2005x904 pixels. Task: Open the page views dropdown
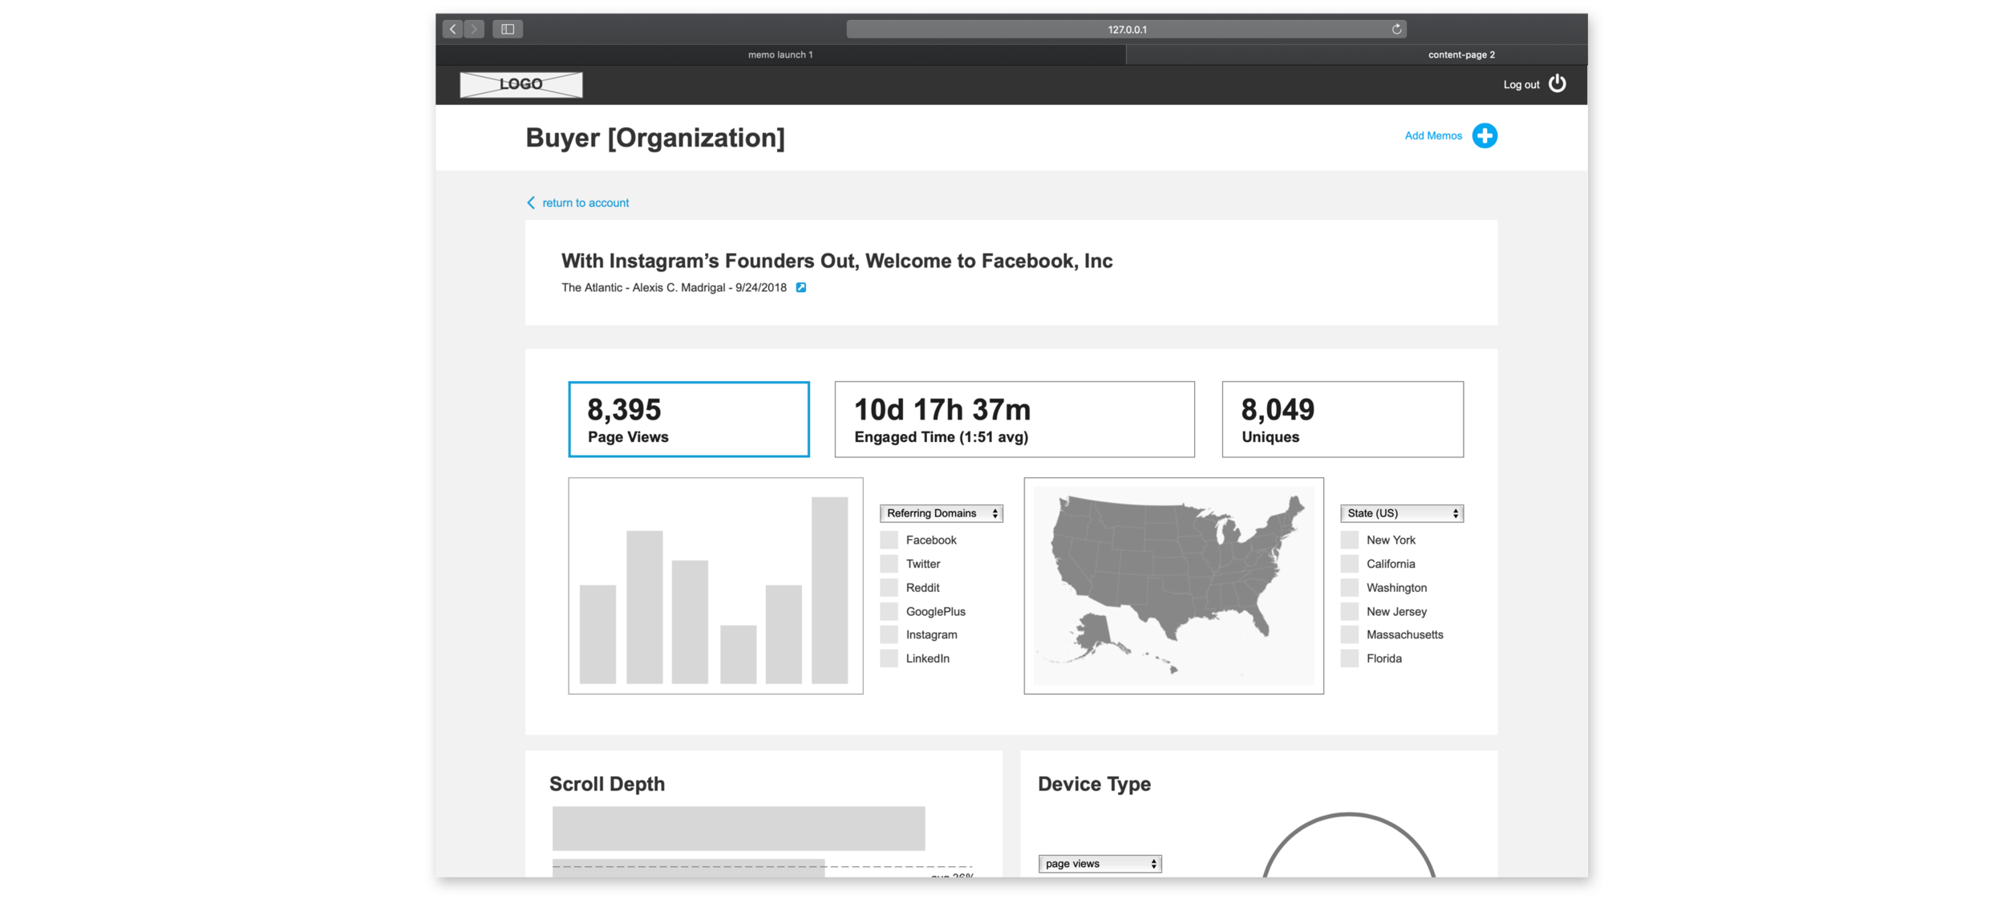[1100, 864]
